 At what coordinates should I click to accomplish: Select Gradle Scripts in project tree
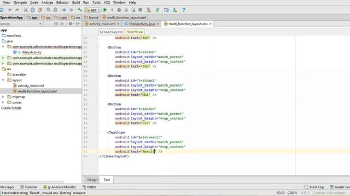11,108
